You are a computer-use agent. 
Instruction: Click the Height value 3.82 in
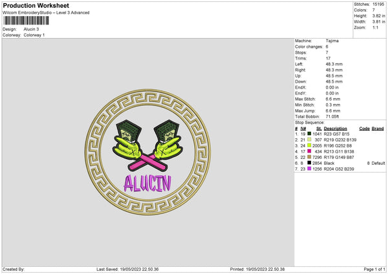[379, 16]
